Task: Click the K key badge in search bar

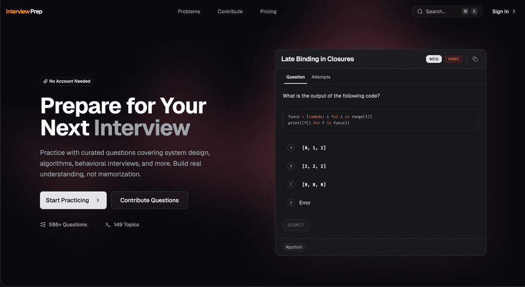Action: coord(474,11)
